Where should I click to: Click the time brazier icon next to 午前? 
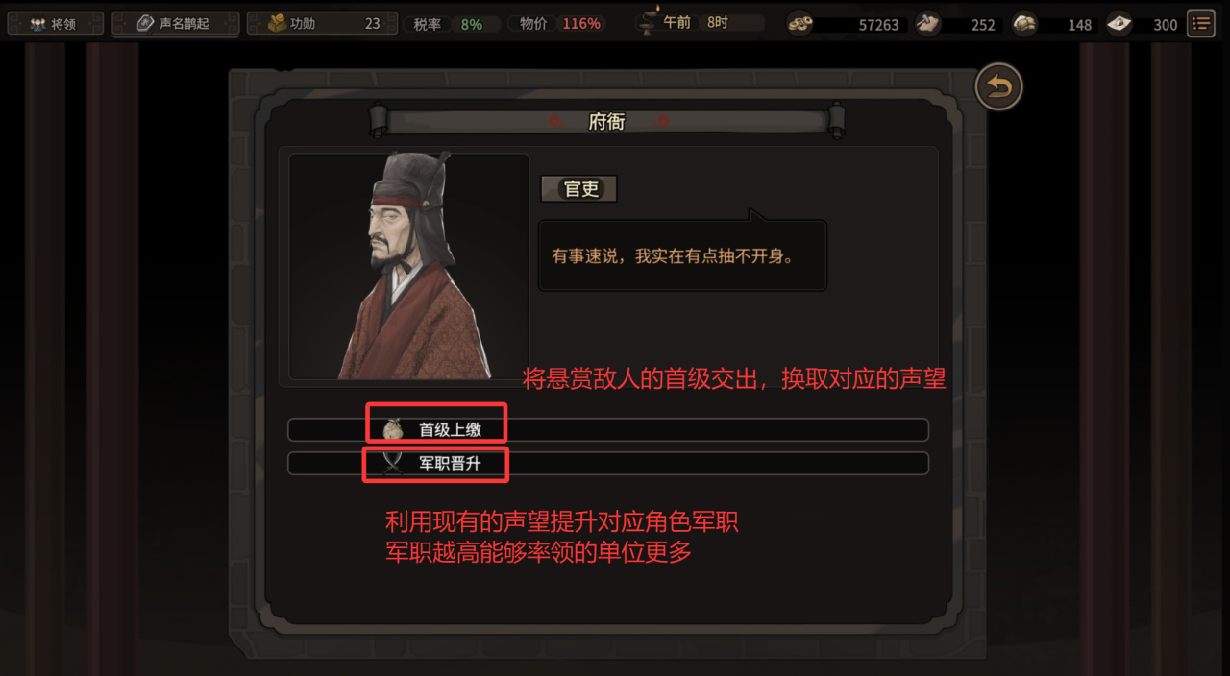[650, 22]
